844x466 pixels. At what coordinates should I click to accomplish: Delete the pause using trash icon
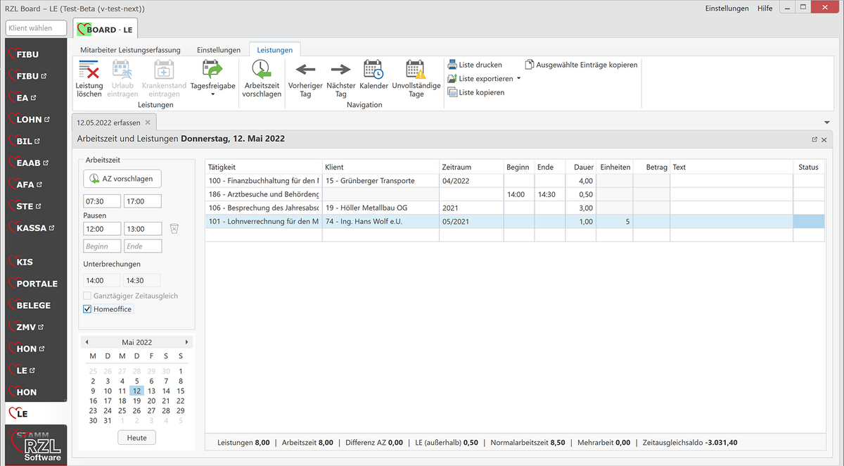click(x=174, y=229)
